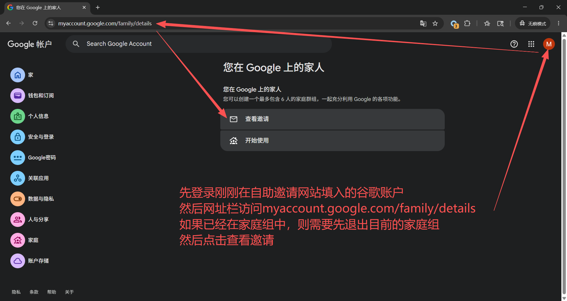Open the bookmarks list star icon
This screenshot has height=301, width=567.
(487, 23)
